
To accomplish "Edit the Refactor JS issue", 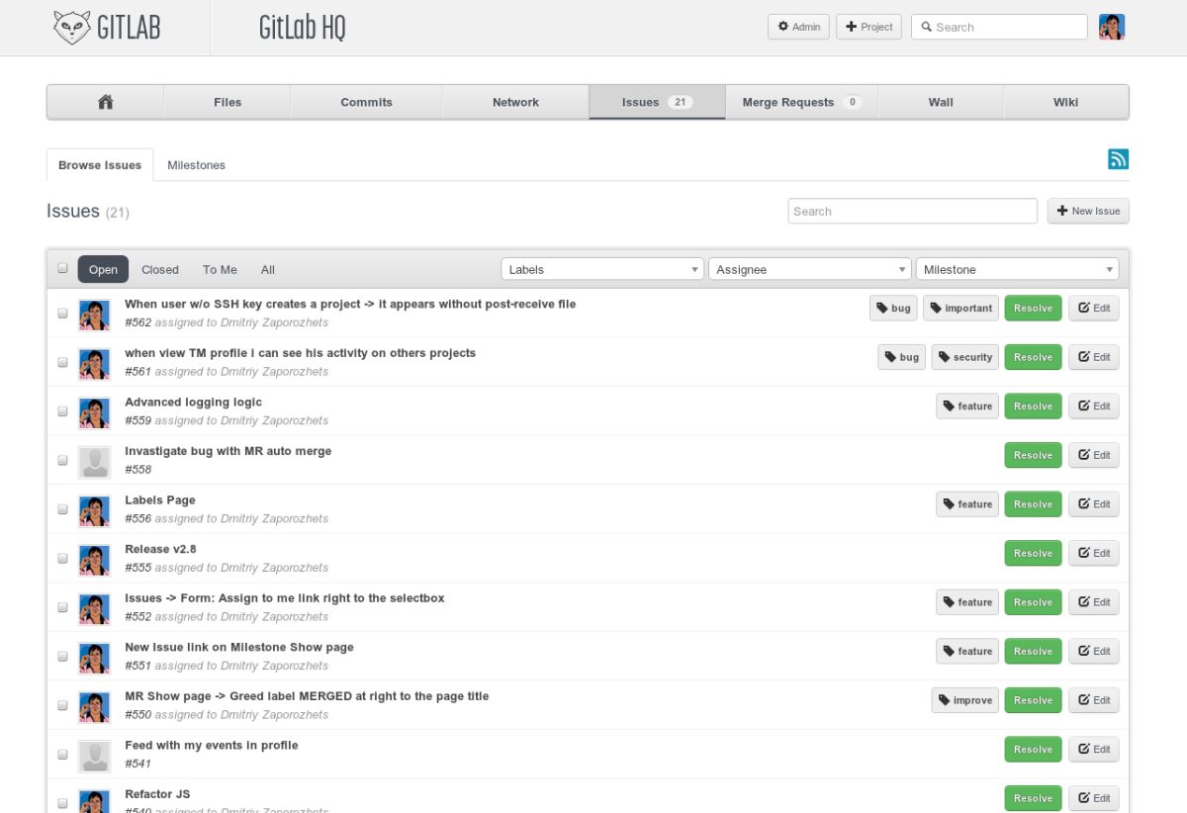I will (x=1093, y=798).
